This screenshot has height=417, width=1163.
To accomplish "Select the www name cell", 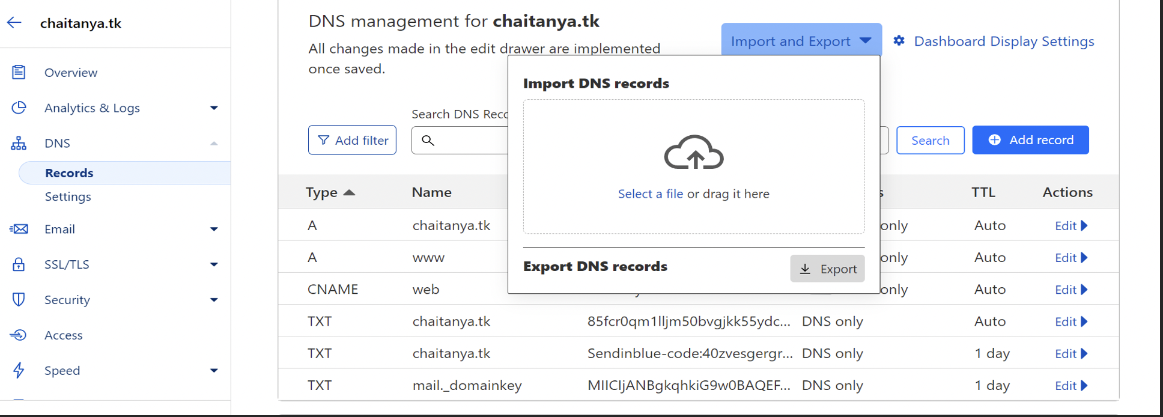I will (x=428, y=258).
